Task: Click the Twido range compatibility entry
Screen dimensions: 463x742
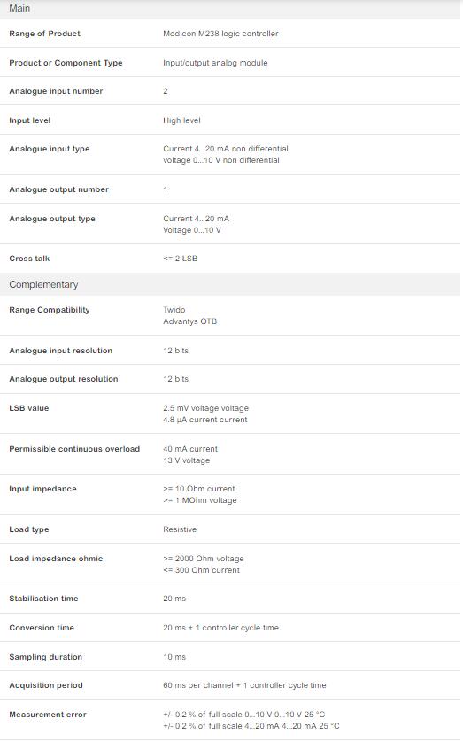Action: (x=174, y=310)
